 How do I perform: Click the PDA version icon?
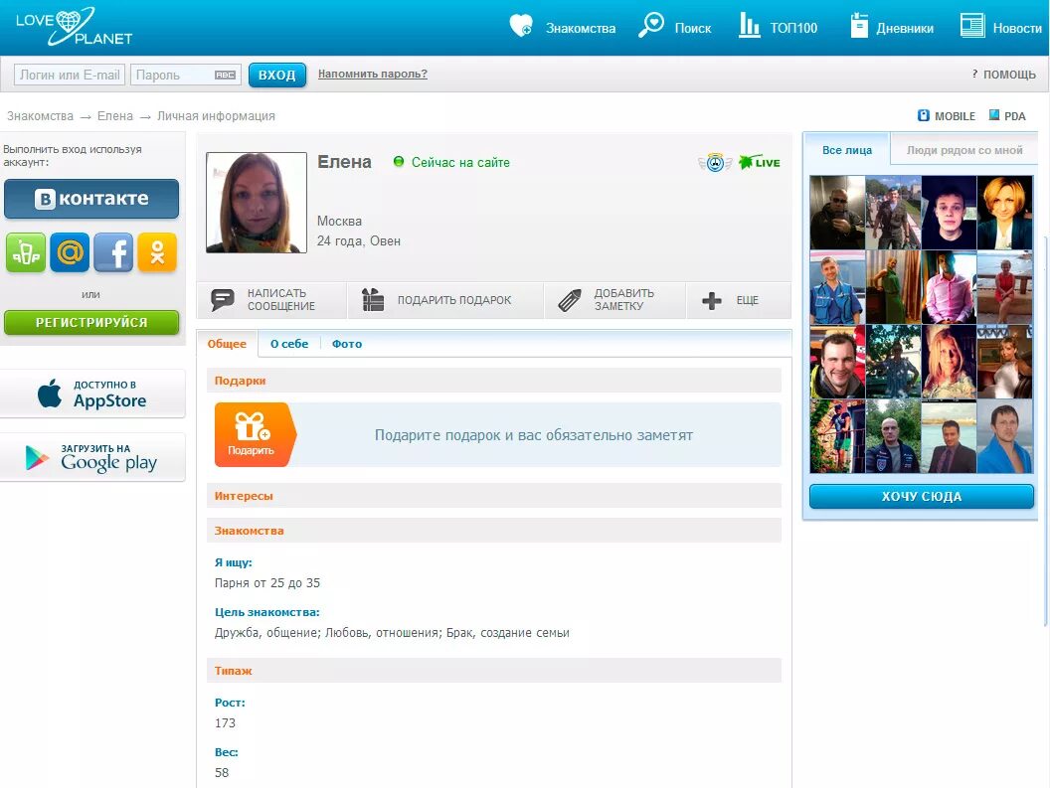click(x=993, y=115)
